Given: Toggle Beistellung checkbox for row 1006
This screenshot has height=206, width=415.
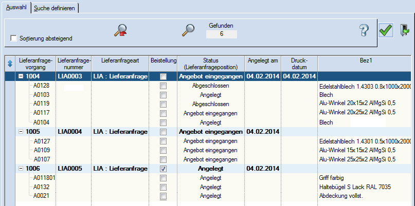Looking at the screenshot, I should click(x=163, y=169).
